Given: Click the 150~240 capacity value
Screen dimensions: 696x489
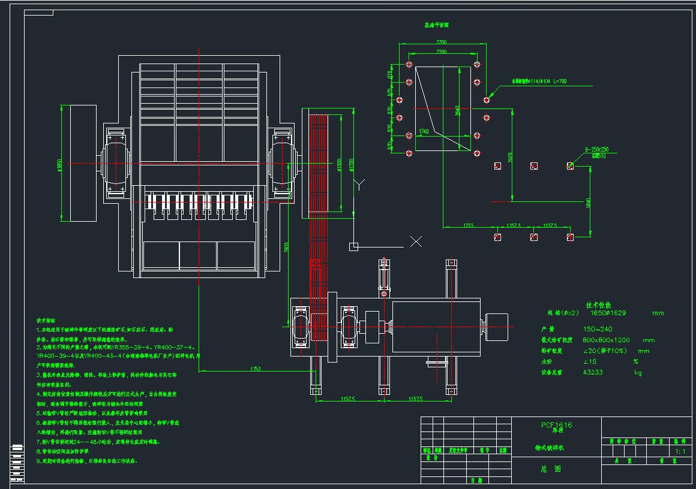Looking at the screenshot, I should (x=598, y=329).
